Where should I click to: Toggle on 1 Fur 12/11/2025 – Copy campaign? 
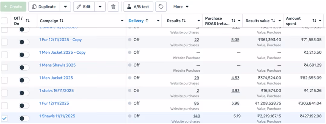pos(24,42)
